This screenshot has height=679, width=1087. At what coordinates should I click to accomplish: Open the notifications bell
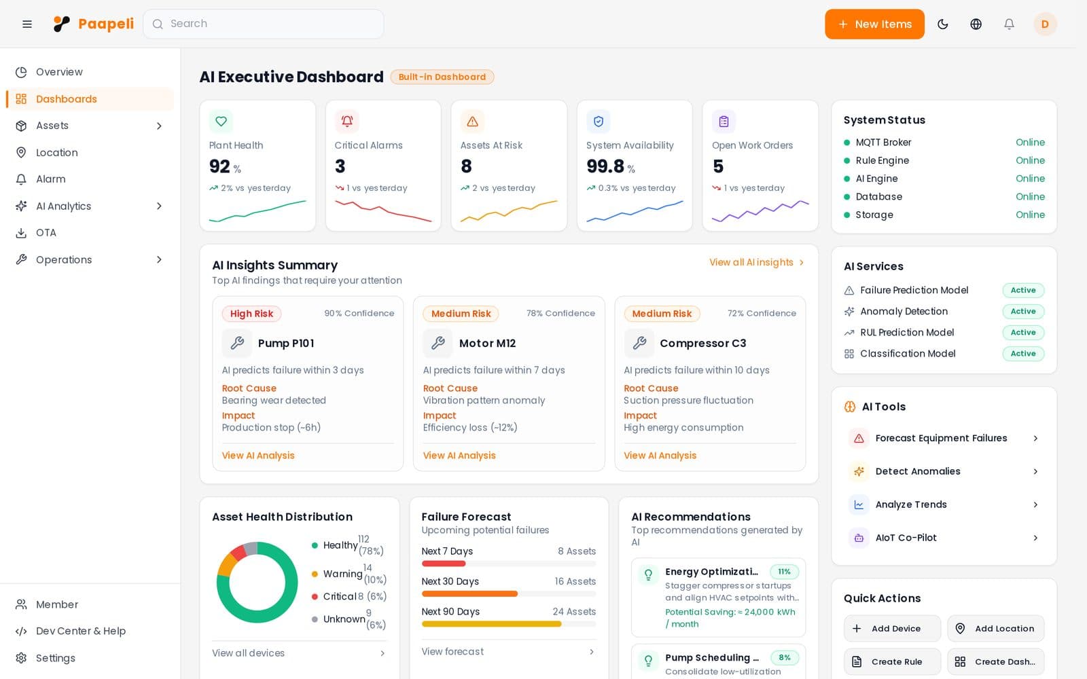click(x=1010, y=24)
